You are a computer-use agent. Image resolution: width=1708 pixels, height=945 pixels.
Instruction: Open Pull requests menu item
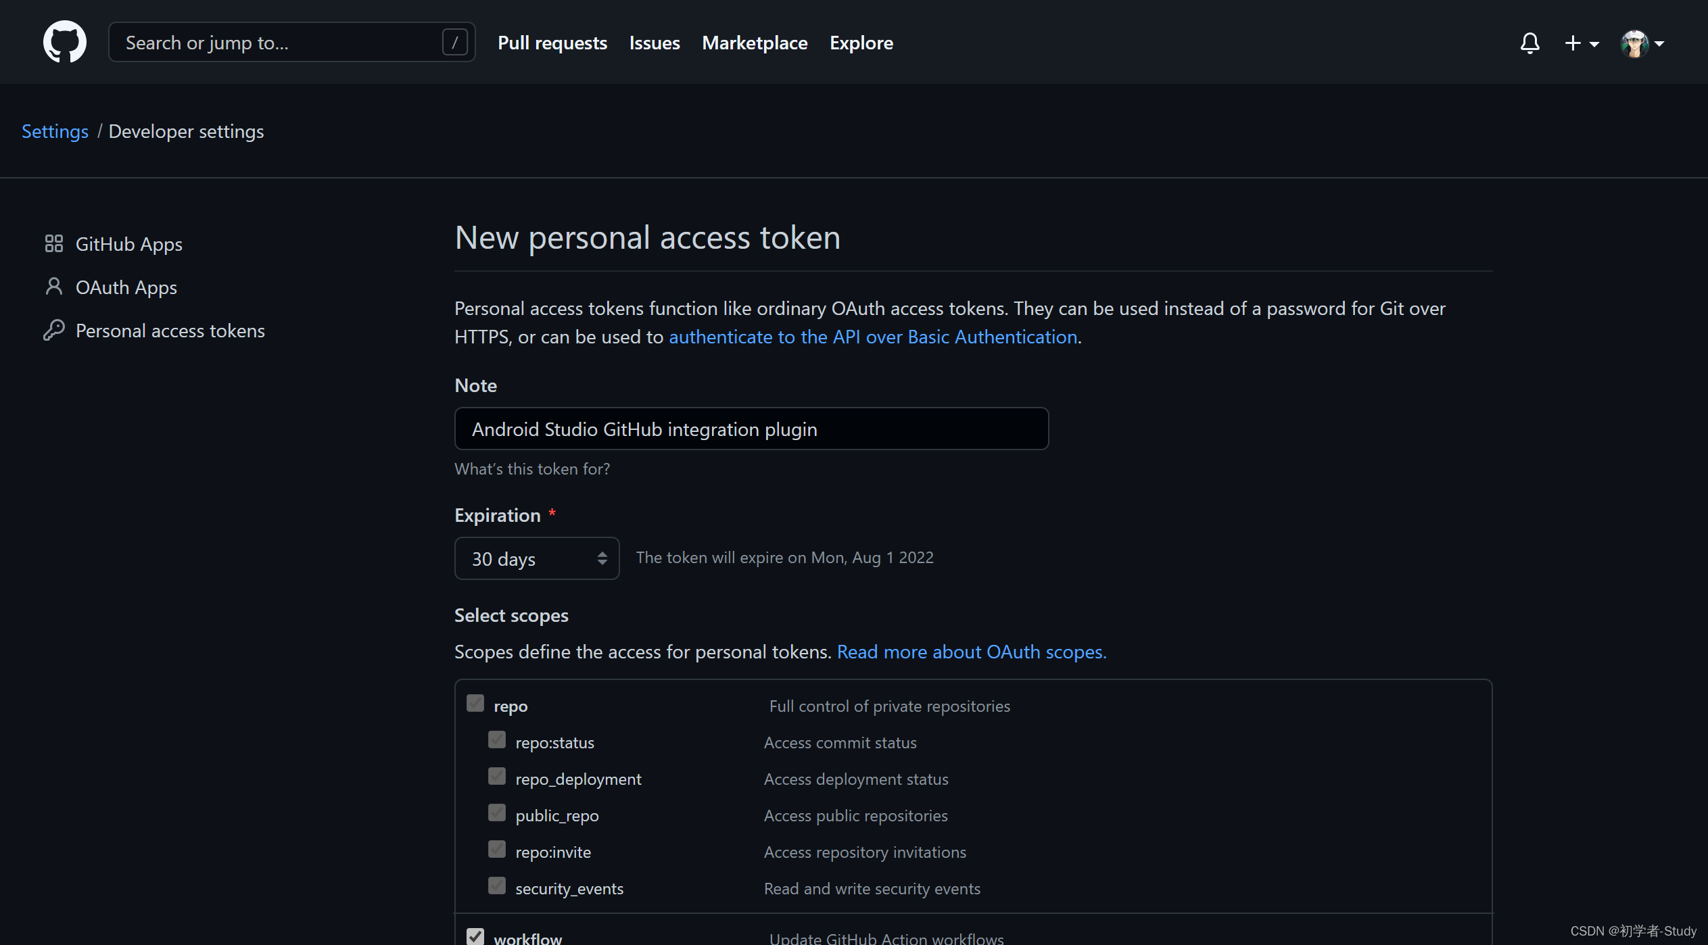[552, 42]
